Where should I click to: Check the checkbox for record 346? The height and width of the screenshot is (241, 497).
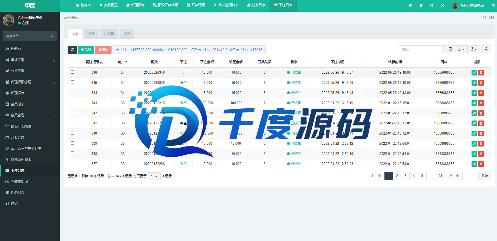pos(72,72)
